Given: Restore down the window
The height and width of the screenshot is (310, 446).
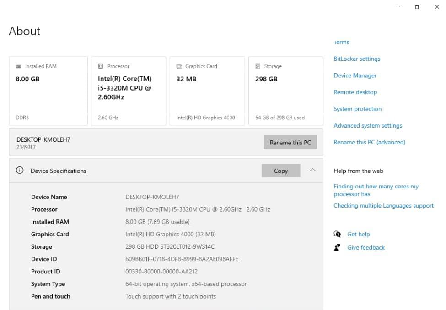Looking at the screenshot, I should tap(417, 7).
